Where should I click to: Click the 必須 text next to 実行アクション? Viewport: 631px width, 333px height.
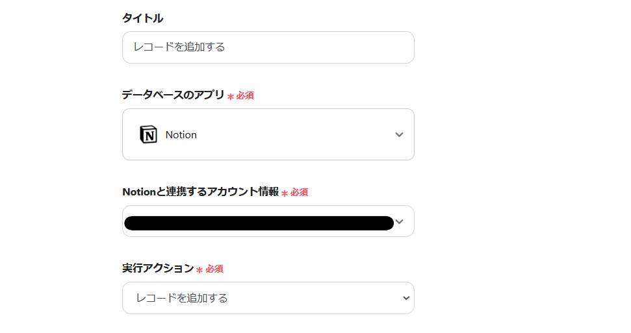coord(214,269)
